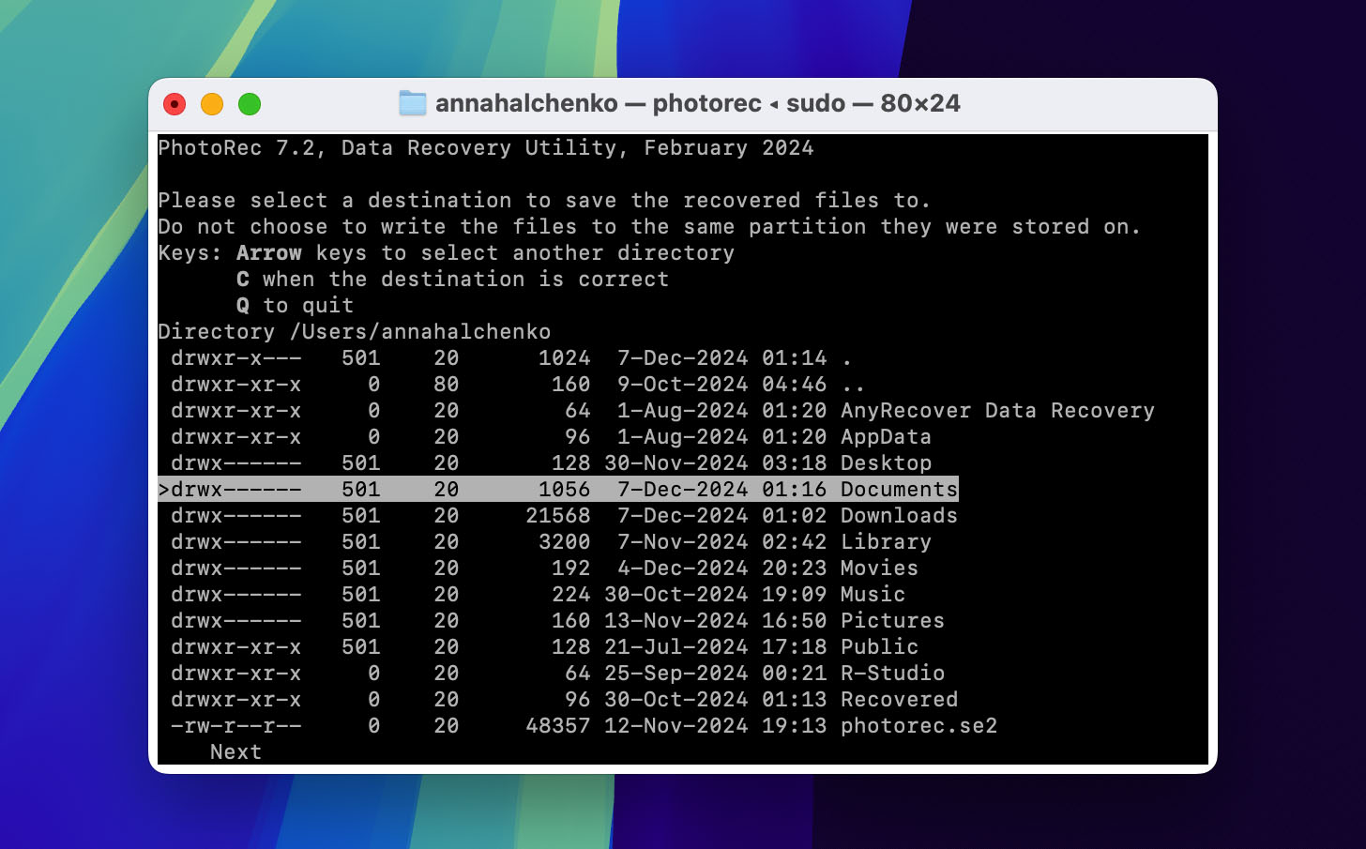
Task: Click 'Next' at the bottom of the list
Action: (235, 752)
